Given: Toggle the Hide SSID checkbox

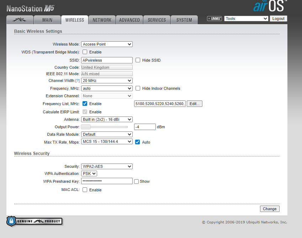Looking at the screenshot, I should pos(138,60).
